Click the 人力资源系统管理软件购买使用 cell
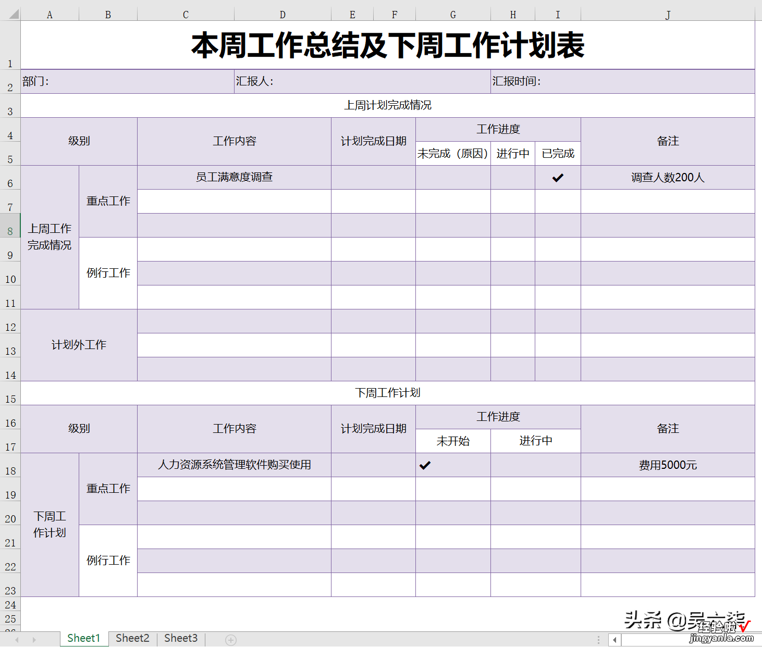This screenshot has height=647, width=762. click(234, 465)
